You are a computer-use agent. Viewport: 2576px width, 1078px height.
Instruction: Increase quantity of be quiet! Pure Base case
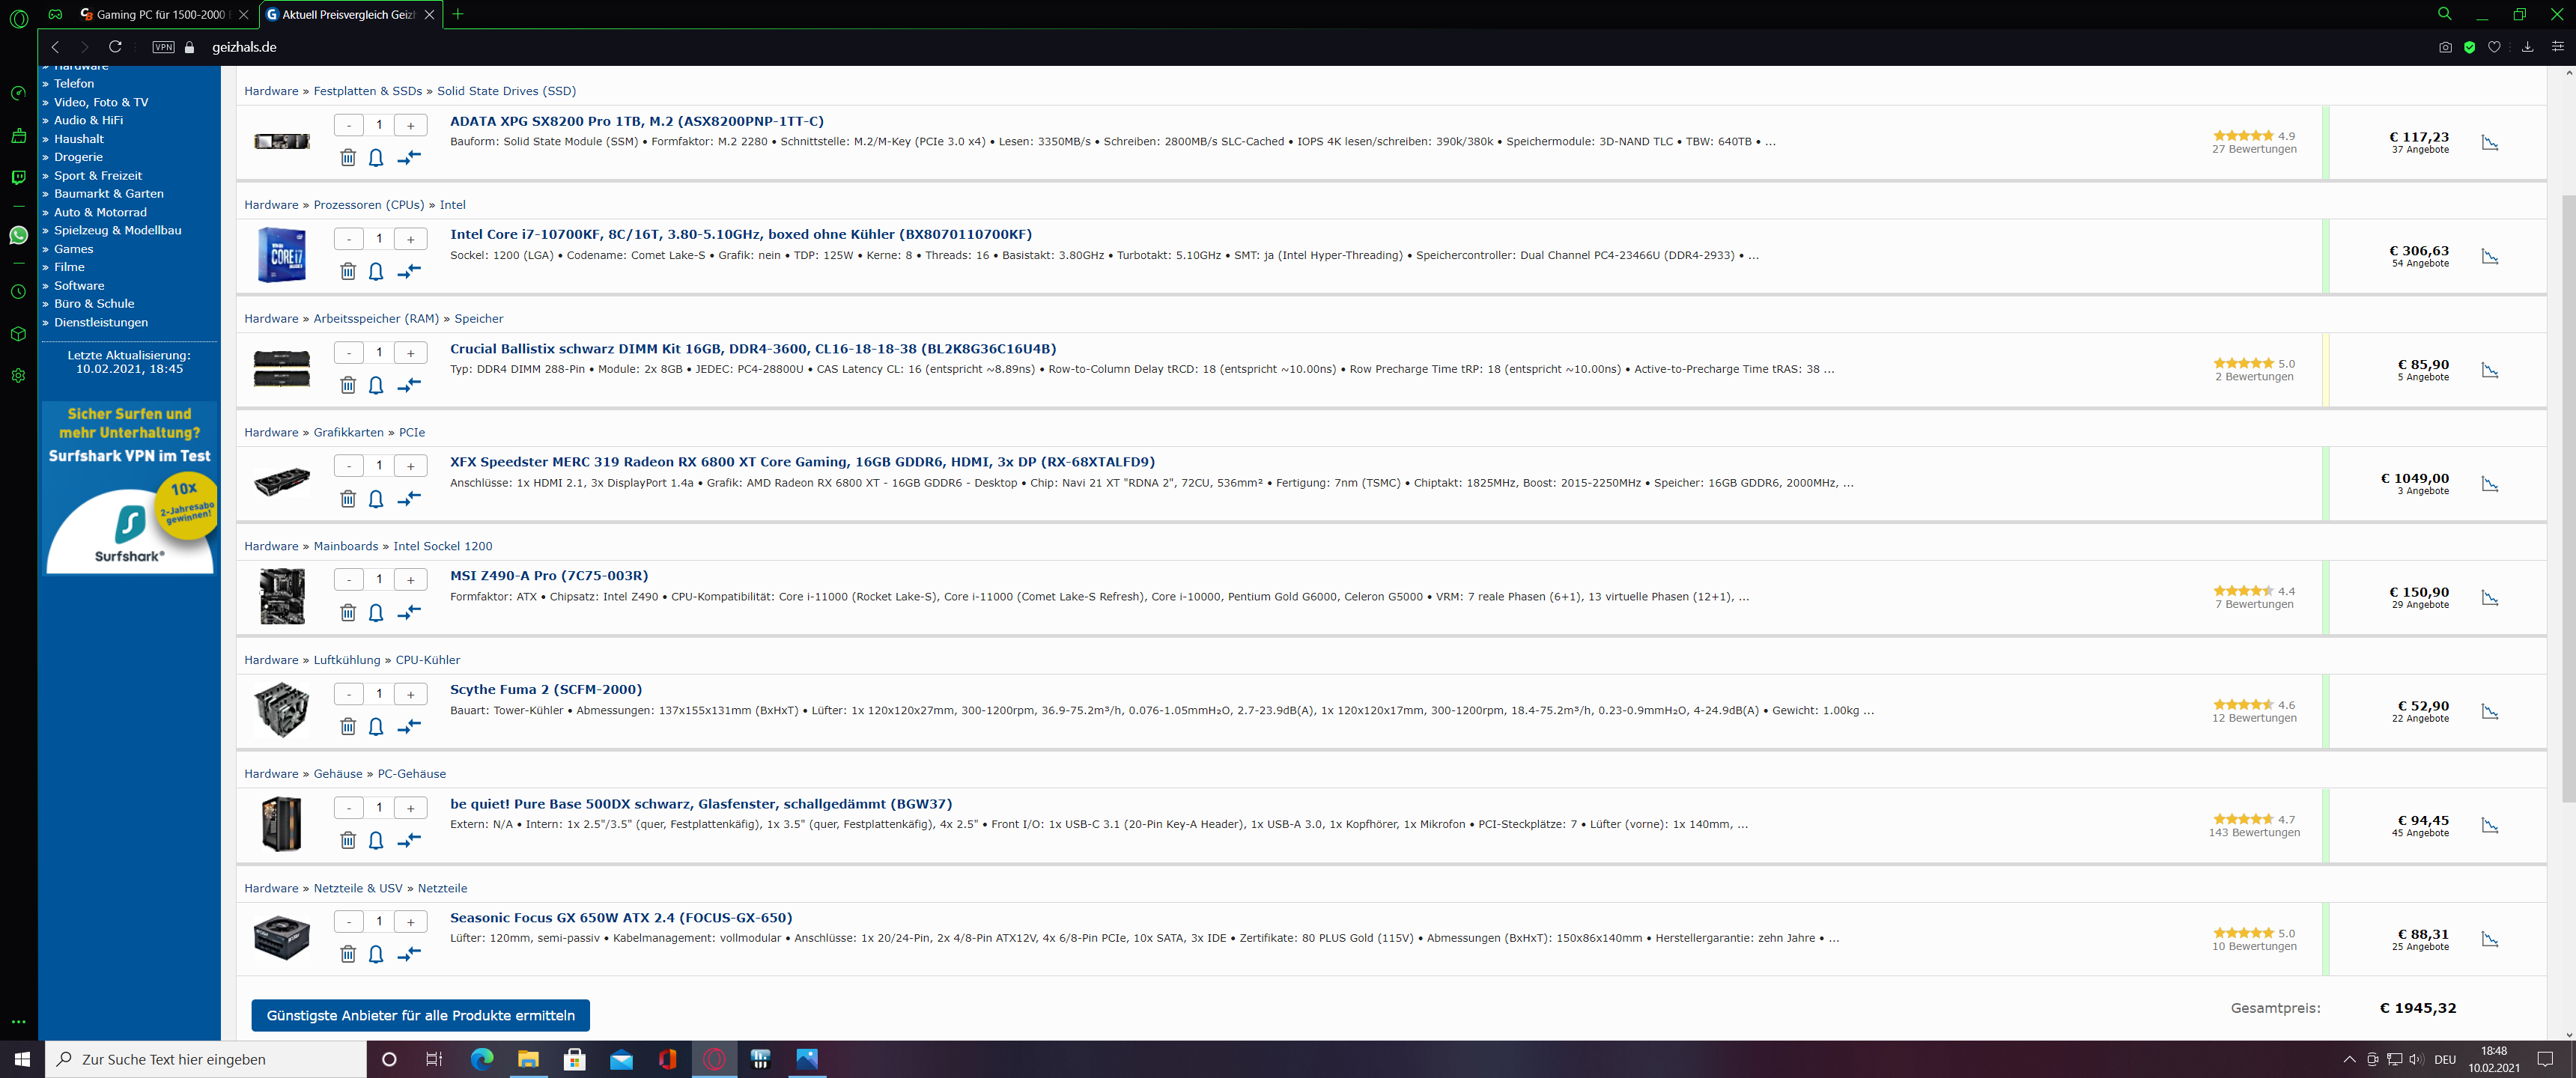410,808
